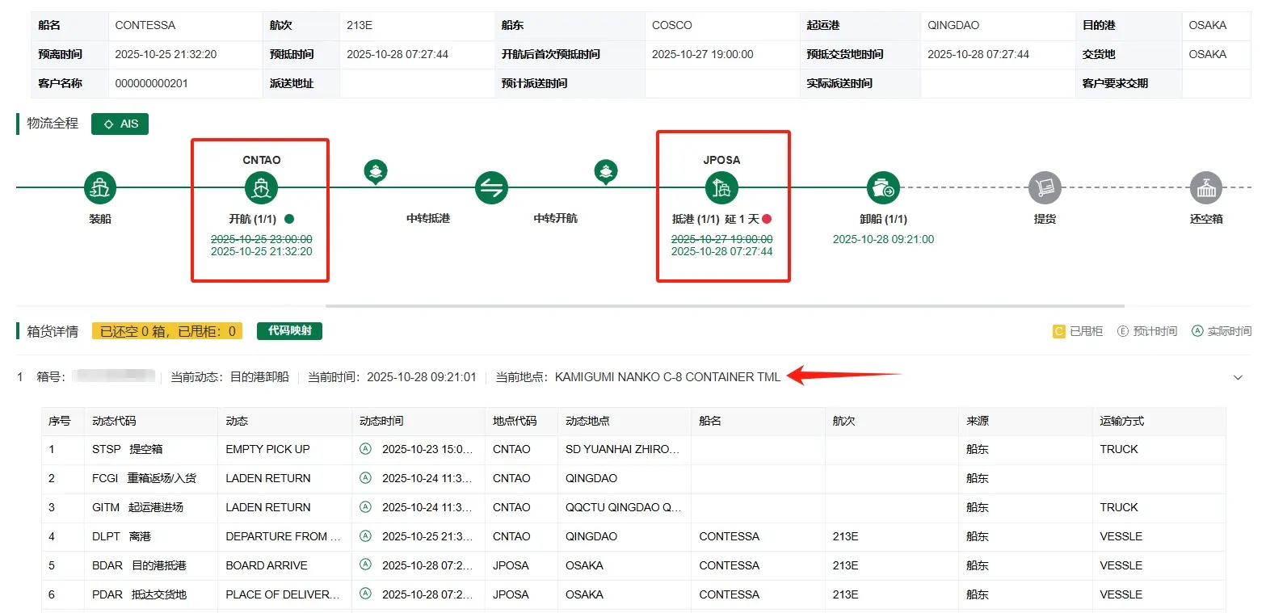Click the 预计时间 legend E icon
The width and height of the screenshot is (1266, 613).
[x=1123, y=331]
